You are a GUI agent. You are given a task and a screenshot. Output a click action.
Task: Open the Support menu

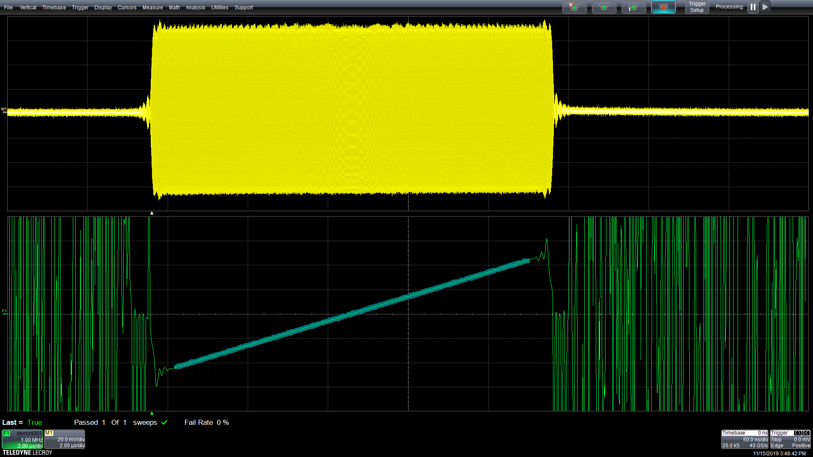243,8
